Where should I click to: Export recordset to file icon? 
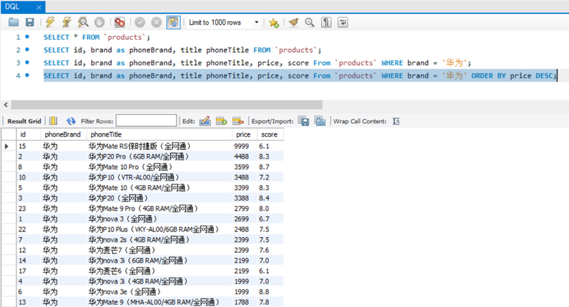[303, 120]
